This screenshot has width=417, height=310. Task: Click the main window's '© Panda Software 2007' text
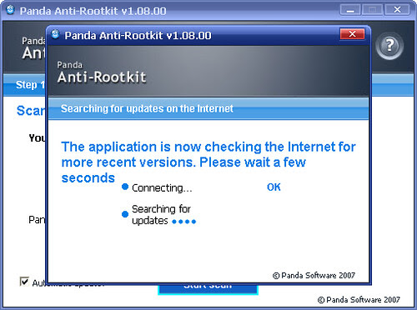point(359,300)
